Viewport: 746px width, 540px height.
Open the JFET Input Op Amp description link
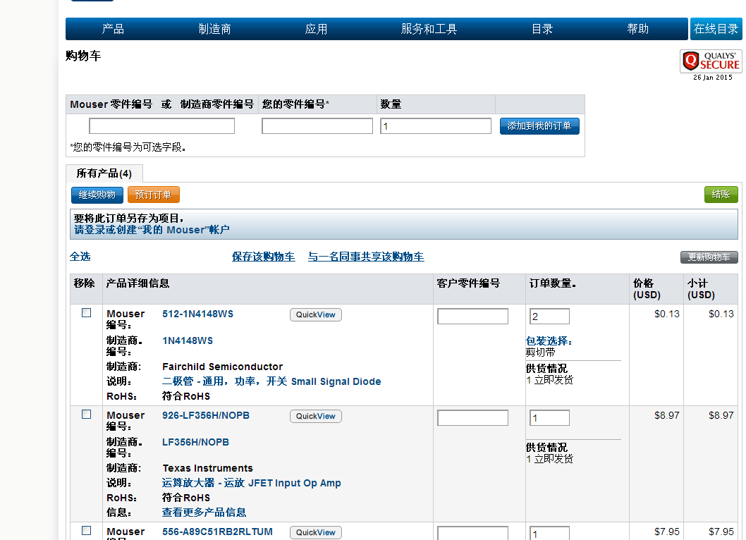coord(251,483)
